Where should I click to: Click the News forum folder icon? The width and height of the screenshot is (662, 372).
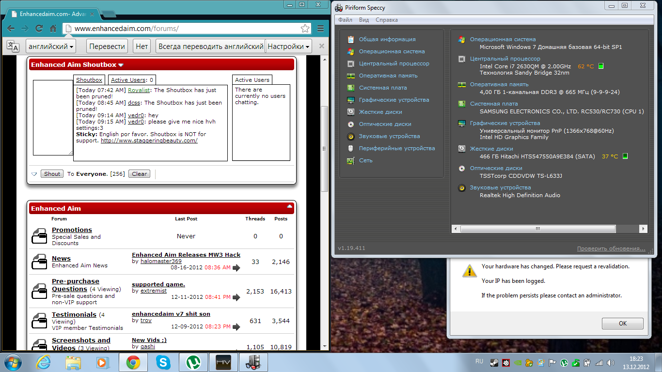pos(39,262)
